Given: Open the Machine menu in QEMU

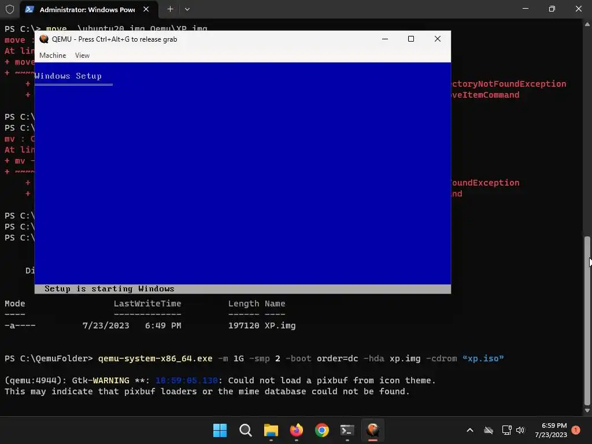Looking at the screenshot, I should [x=53, y=55].
